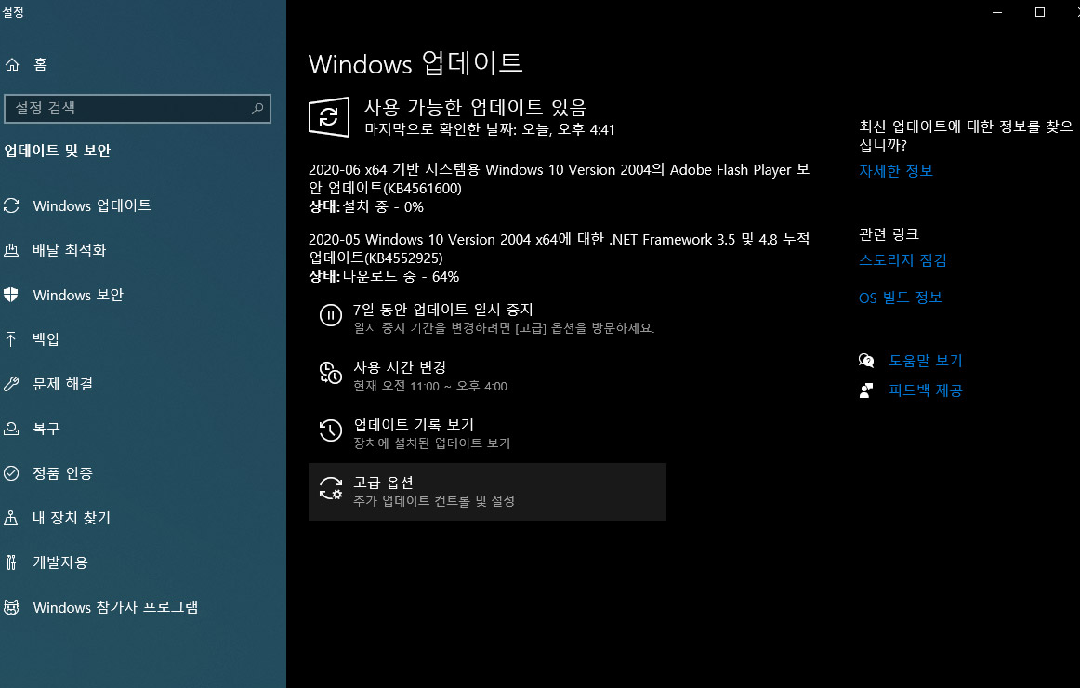Viewport: 1080px width, 688px height.
Task: Maximize the 설정 window
Action: [x=1040, y=12]
